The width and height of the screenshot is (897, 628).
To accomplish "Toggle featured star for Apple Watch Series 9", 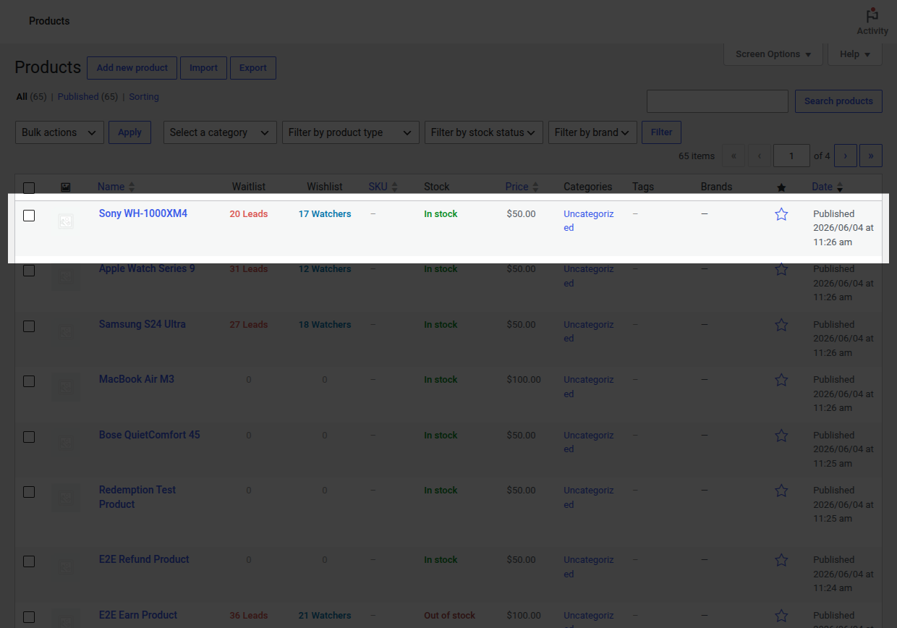I will (x=781, y=269).
